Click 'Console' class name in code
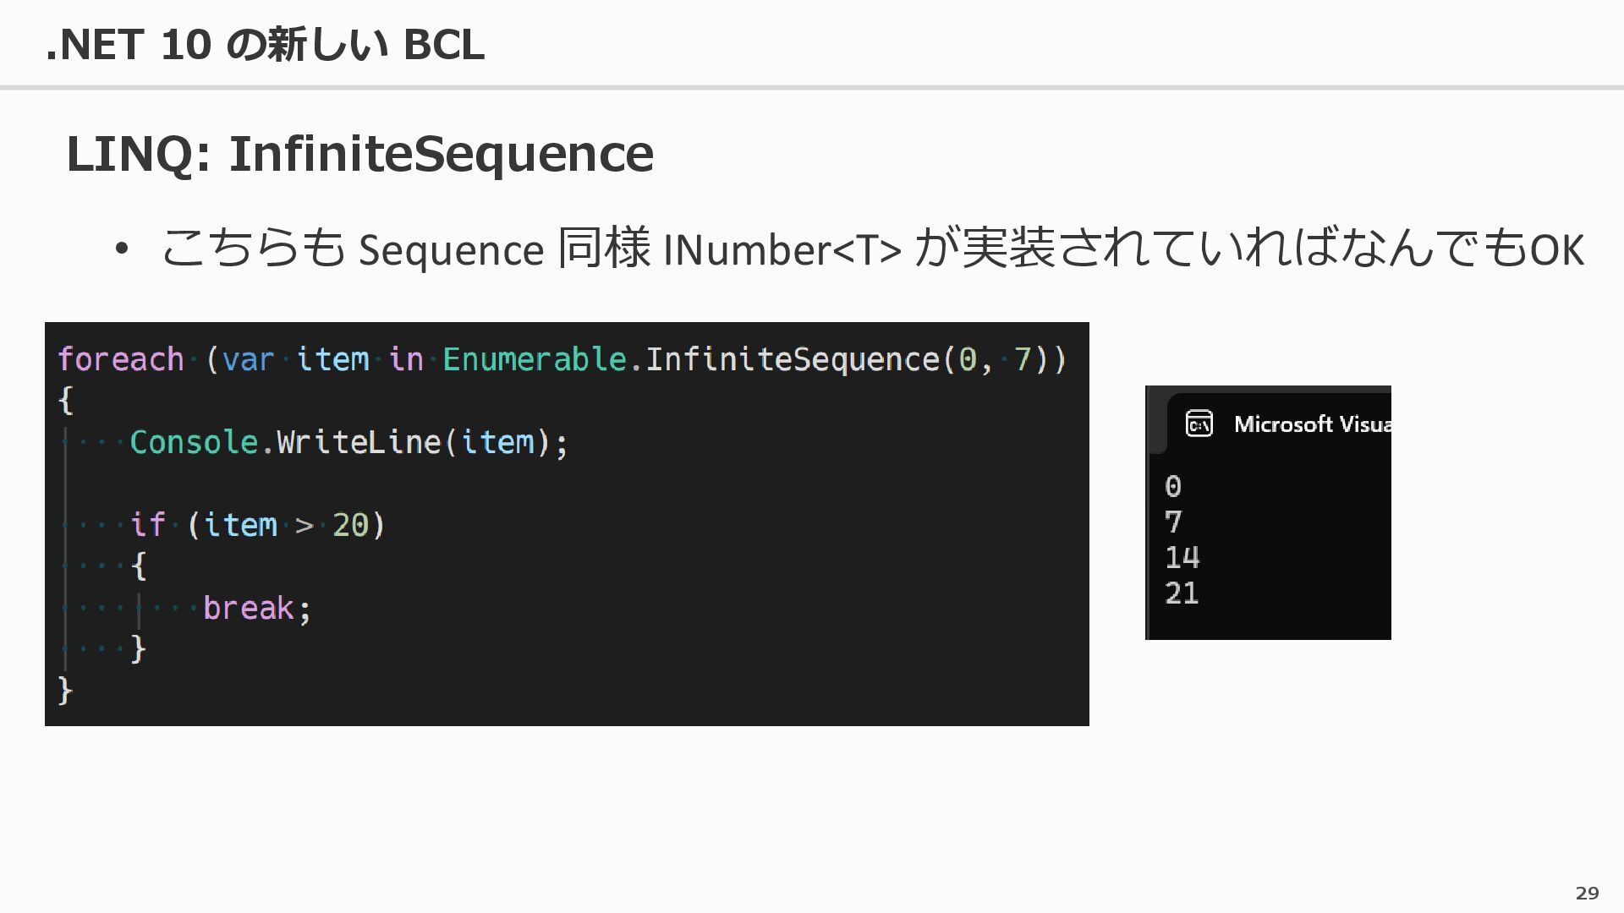This screenshot has height=913, width=1624. (x=194, y=442)
